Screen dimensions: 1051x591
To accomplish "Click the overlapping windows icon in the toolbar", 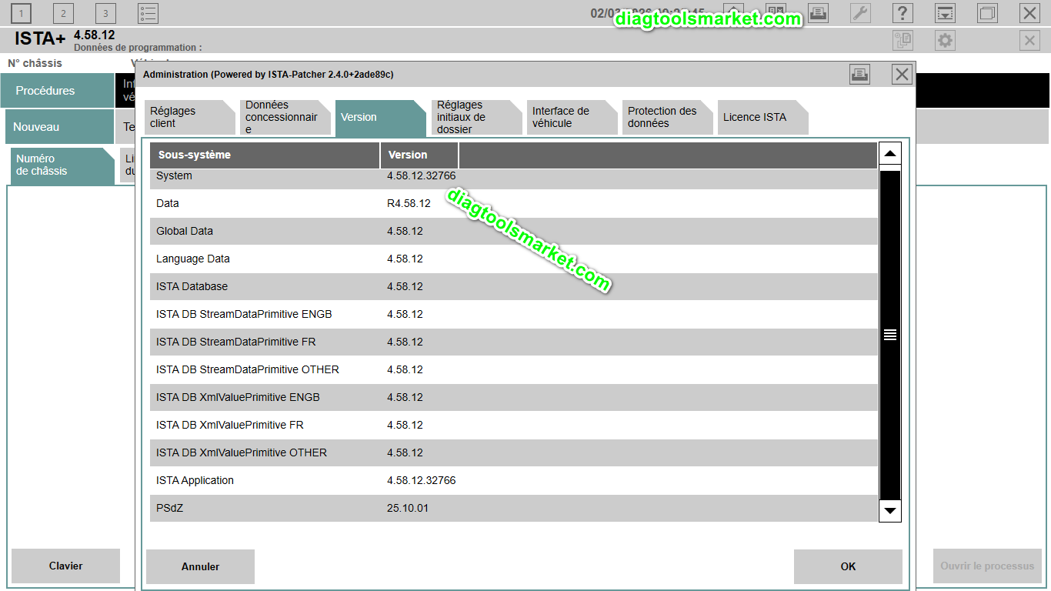I will click(x=987, y=12).
